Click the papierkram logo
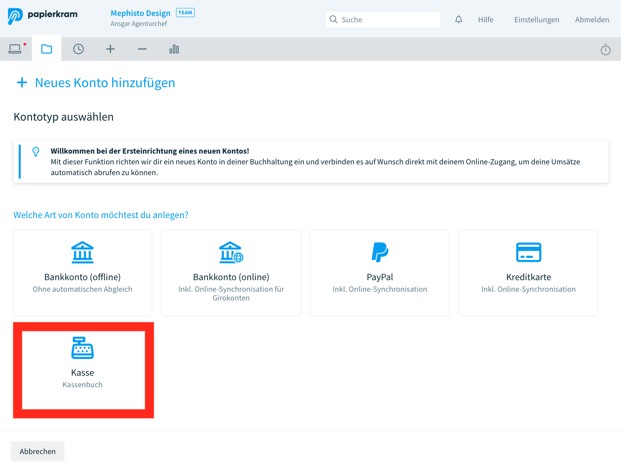 tap(43, 16)
